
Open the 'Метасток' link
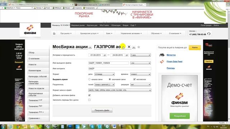coord(171,55)
